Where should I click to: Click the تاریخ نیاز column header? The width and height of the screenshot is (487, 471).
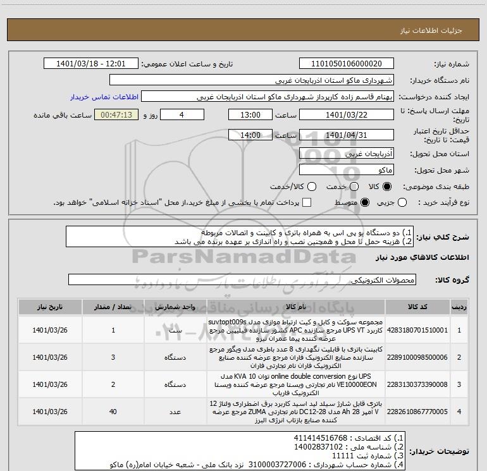pos(50,307)
